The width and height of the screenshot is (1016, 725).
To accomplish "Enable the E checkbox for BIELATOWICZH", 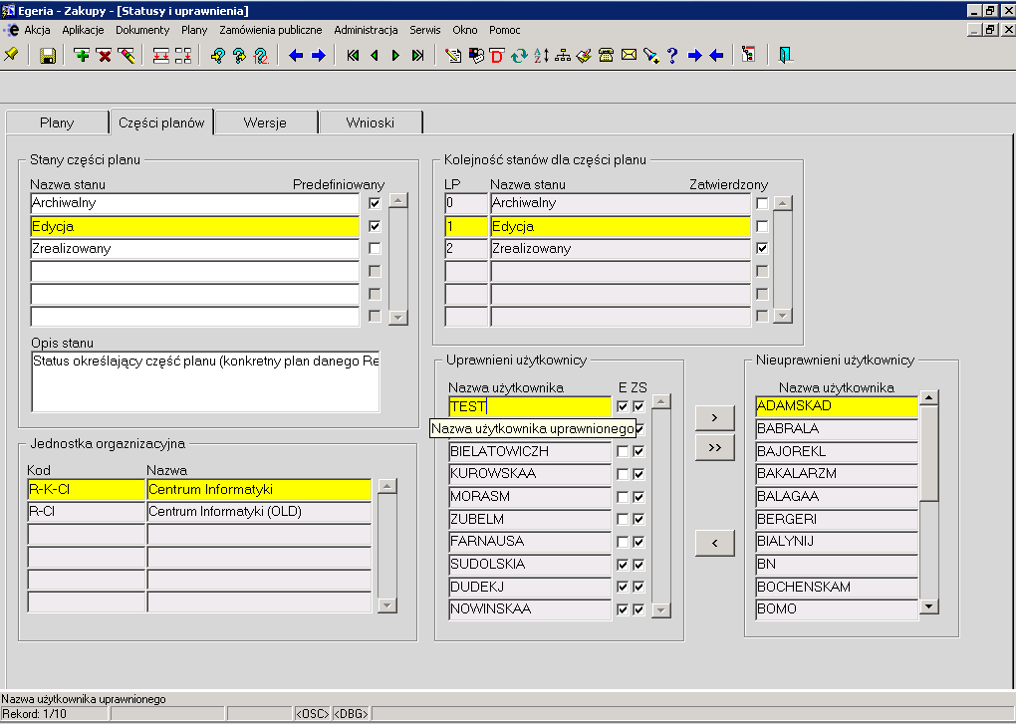I will 623,451.
